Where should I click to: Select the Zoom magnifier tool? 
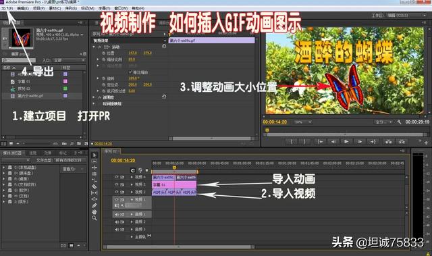[94, 218]
